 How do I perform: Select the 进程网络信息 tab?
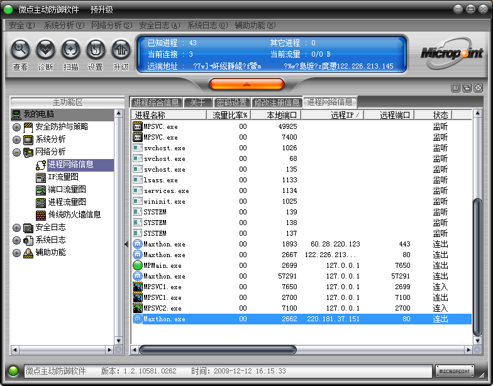point(330,102)
